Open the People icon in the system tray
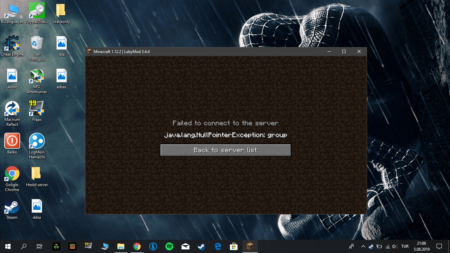This screenshot has width=450, height=253. click(352, 246)
